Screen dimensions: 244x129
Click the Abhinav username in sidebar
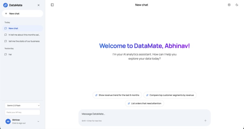point(16,120)
